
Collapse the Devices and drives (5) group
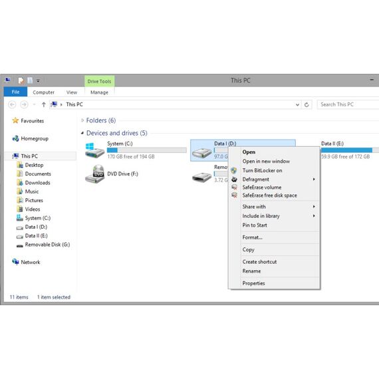coord(82,133)
